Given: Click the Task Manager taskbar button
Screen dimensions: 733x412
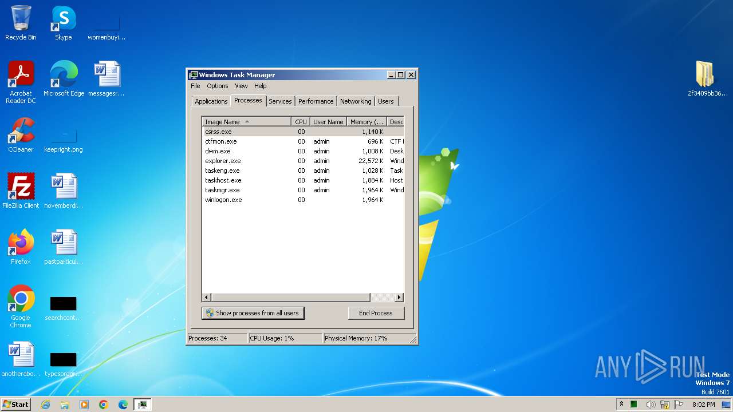Looking at the screenshot, I should click(143, 405).
